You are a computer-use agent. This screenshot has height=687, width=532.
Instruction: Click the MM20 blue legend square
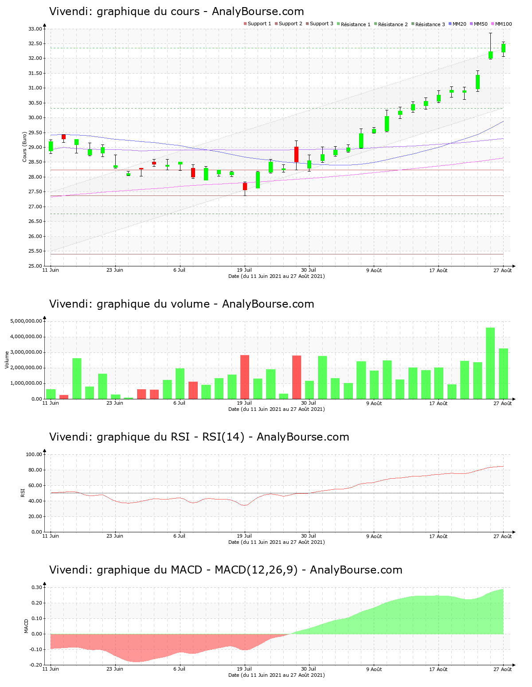[450, 23]
